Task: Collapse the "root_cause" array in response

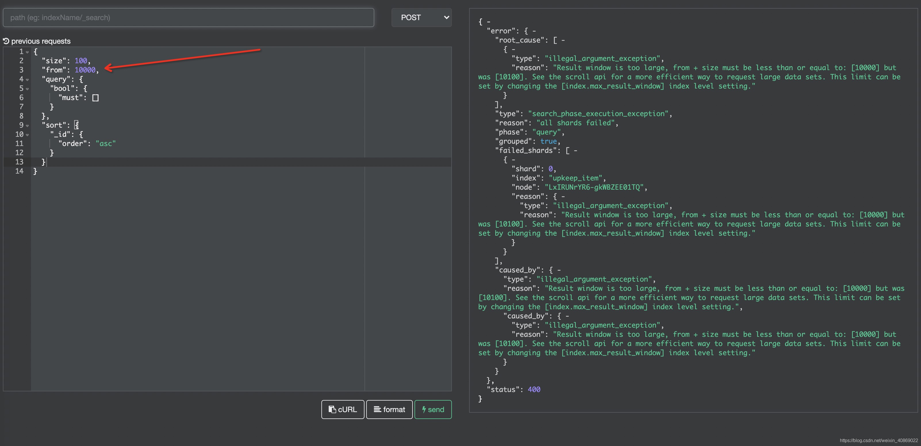Action: click(x=563, y=41)
